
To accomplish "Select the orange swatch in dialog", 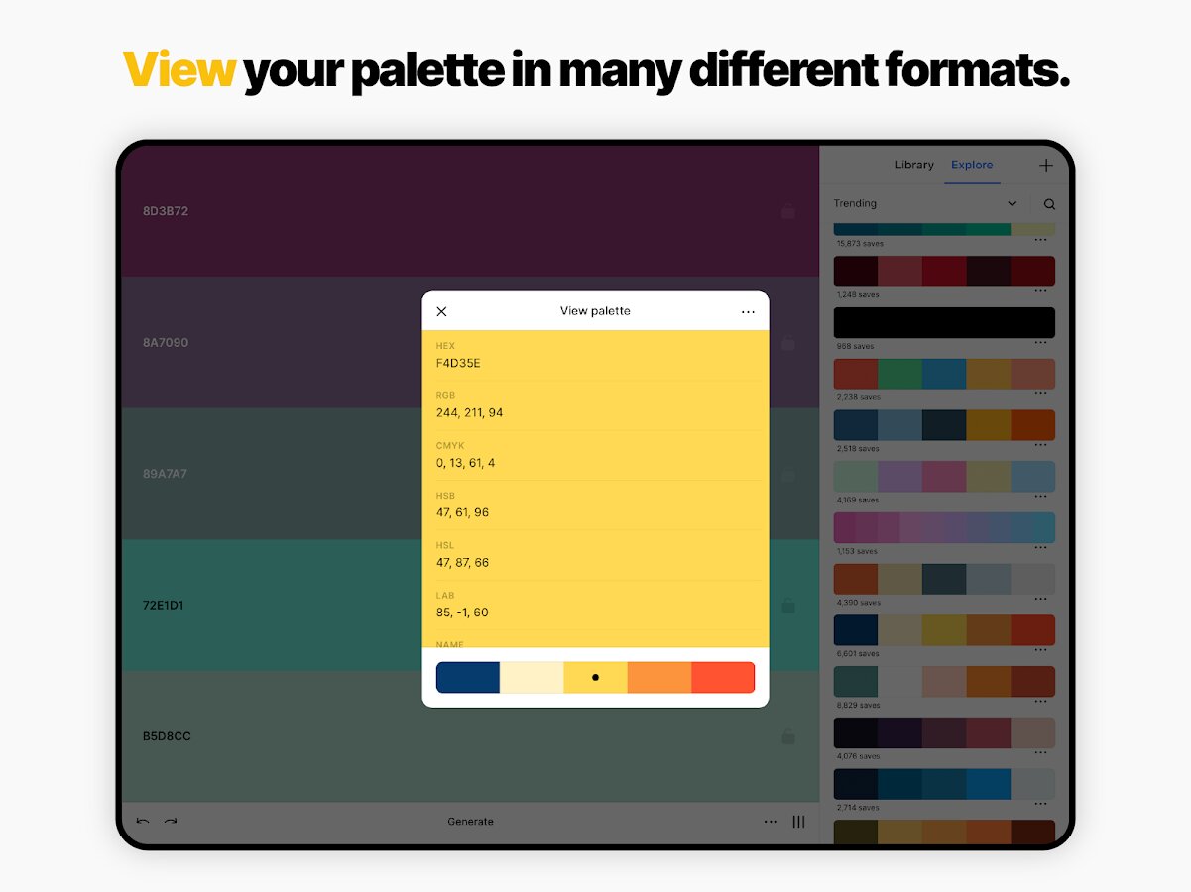I will tap(659, 678).
